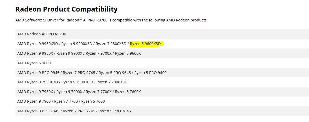Select the AMD Ryzen 5 9600 row
Image resolution: width=309 pixels, height=122 pixels.
(x=162, y=63)
